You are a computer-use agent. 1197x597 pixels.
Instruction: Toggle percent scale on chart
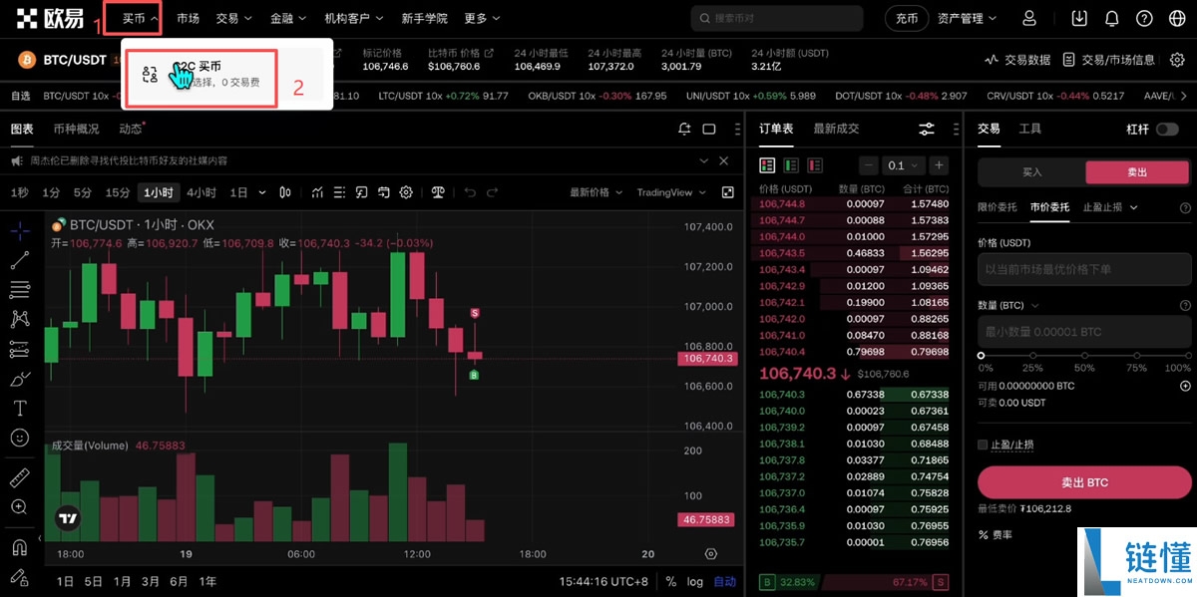(x=670, y=582)
